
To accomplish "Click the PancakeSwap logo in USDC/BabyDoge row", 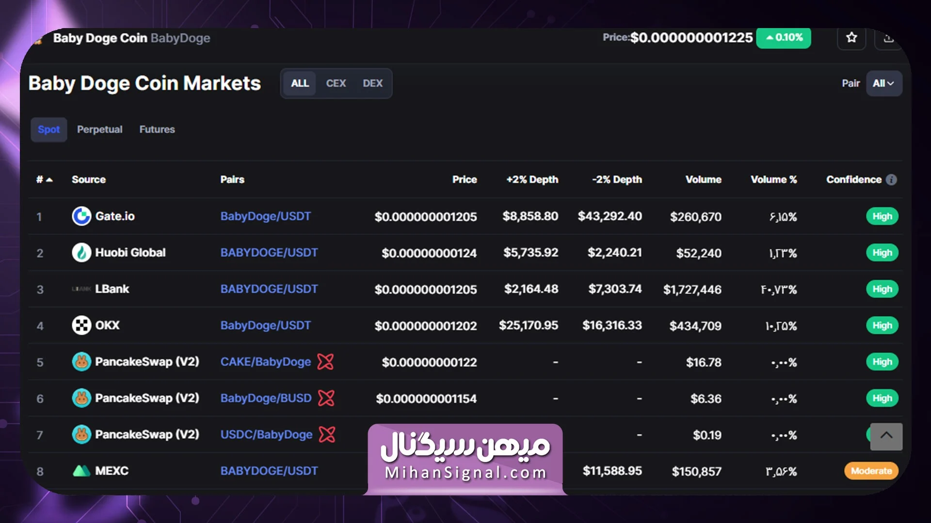I will [x=81, y=434].
